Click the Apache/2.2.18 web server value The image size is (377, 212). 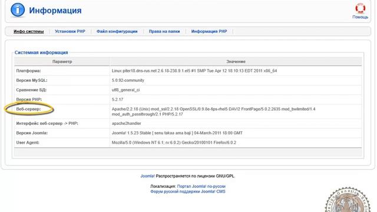(213, 111)
